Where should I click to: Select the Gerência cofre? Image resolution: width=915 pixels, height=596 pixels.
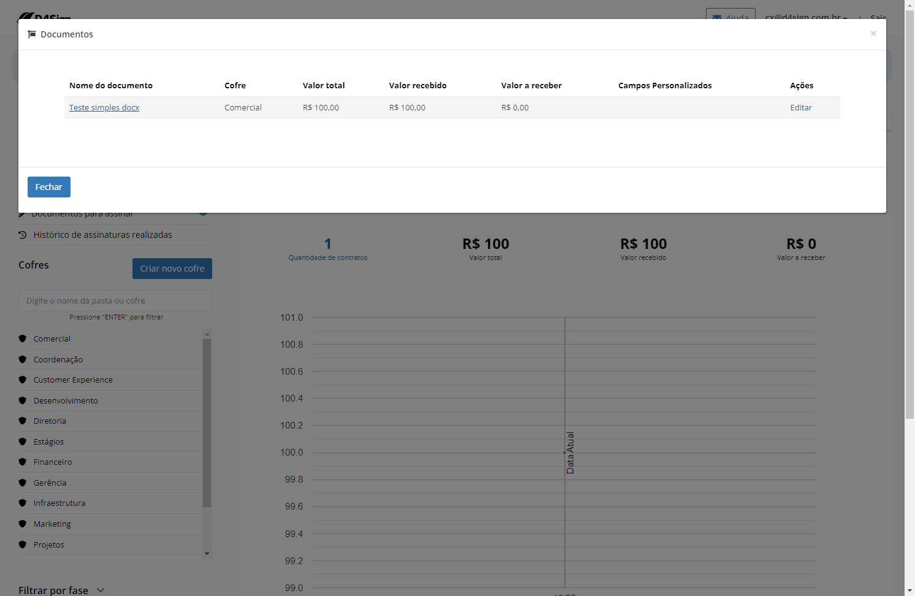pyautogui.click(x=50, y=483)
